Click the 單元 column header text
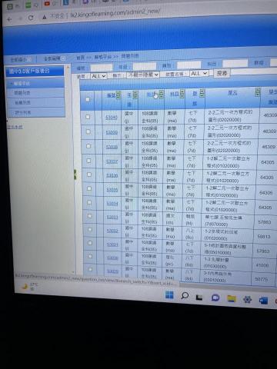277x369 pixels. [232, 92]
